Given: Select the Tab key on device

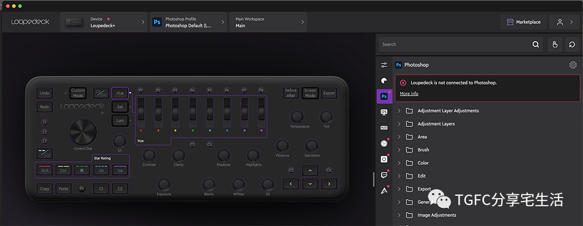Looking at the screenshot, I should click(x=120, y=170).
